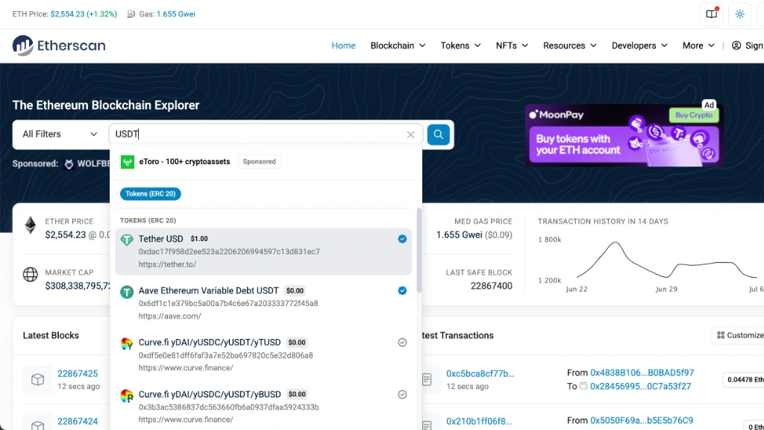Select the Tether USD search result
Image resolution: width=764 pixels, height=430 pixels.
(x=263, y=251)
